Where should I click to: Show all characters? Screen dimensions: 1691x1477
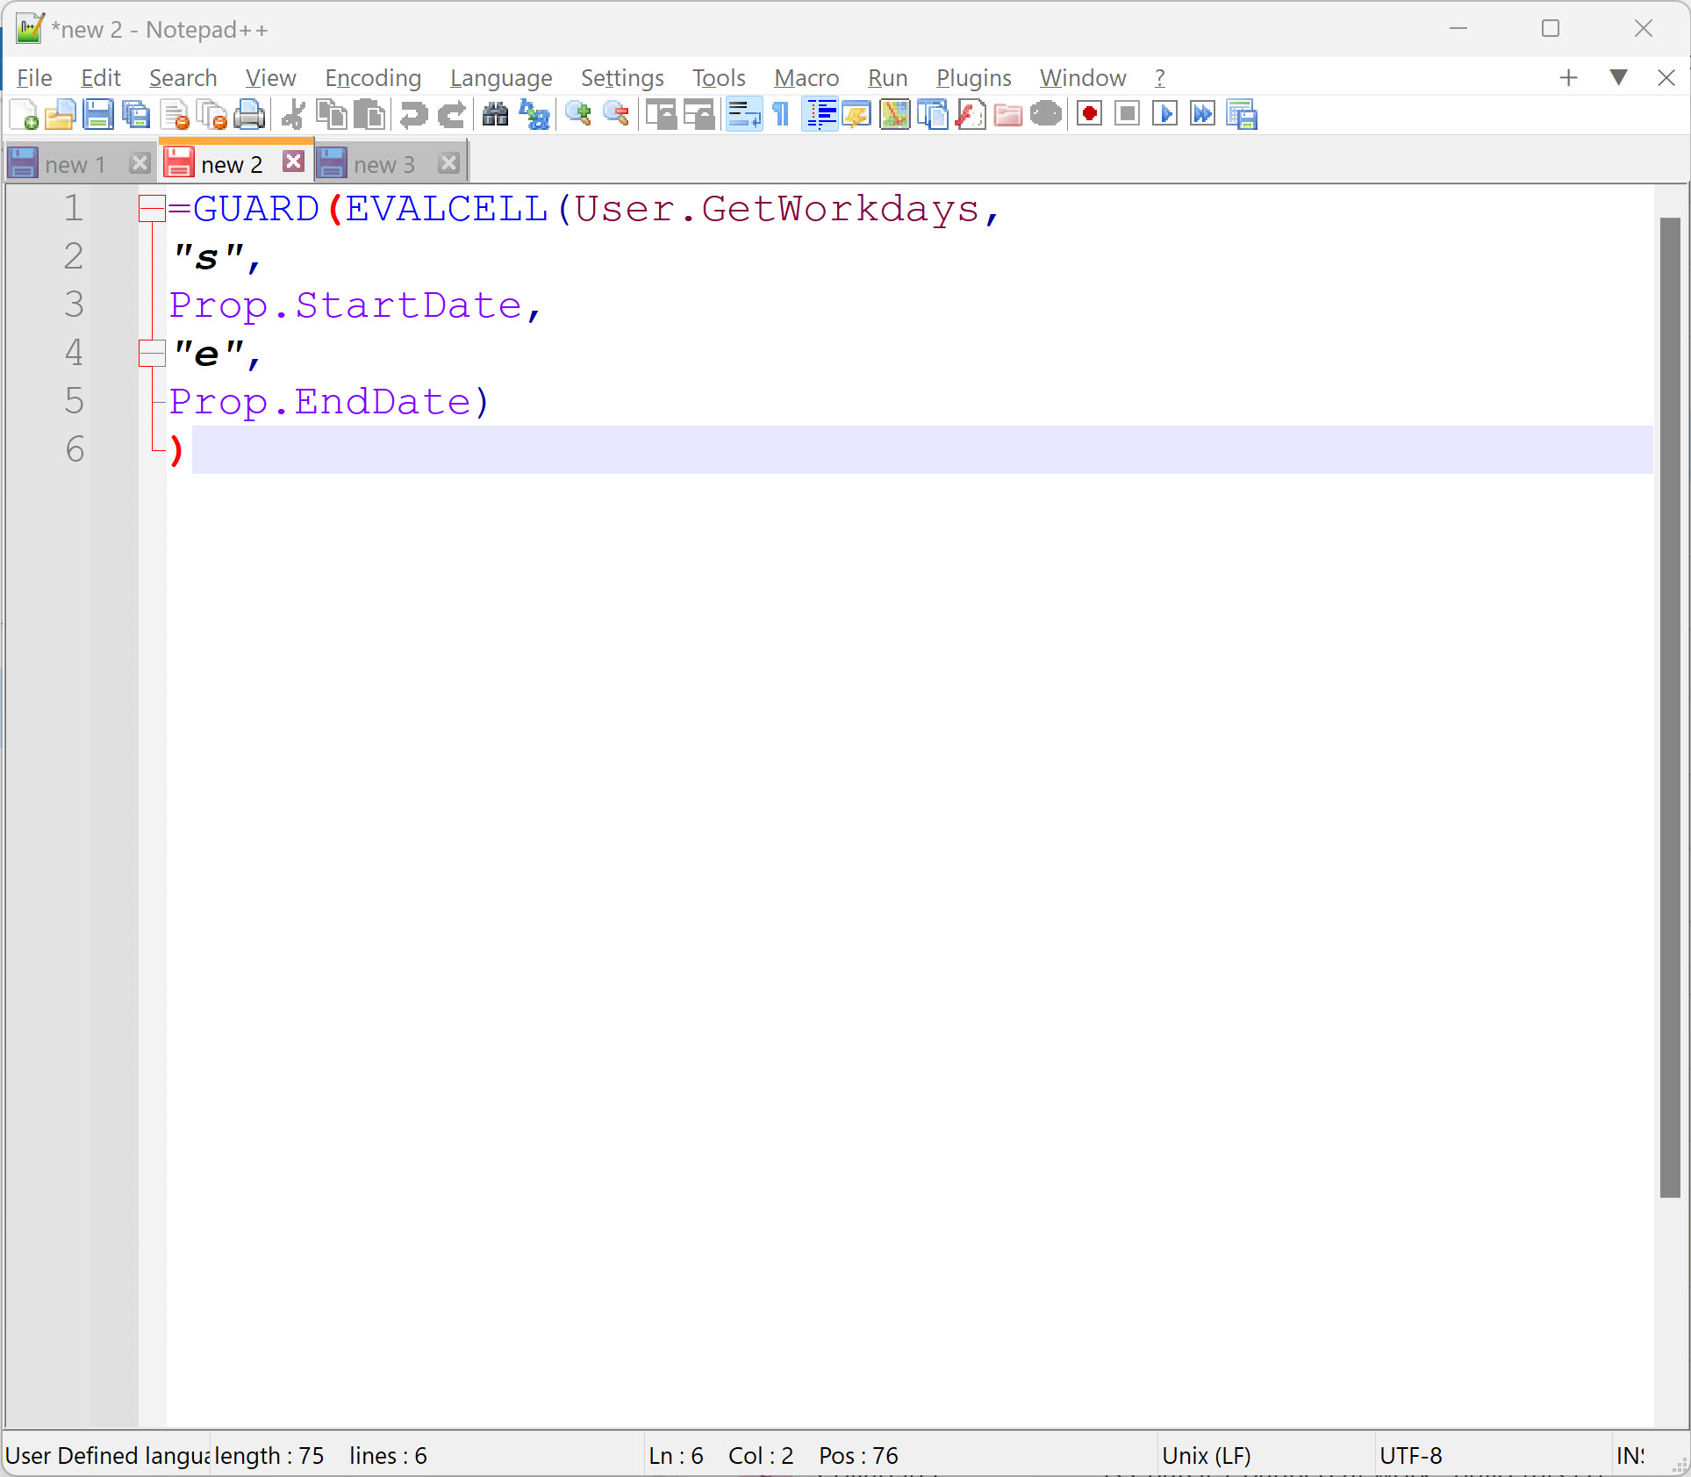click(780, 114)
